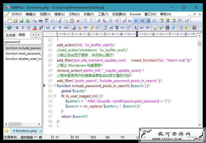Insert horizontal rule icon
Image resolution: width=206 pixels, height=143 pixels.
coord(85,28)
